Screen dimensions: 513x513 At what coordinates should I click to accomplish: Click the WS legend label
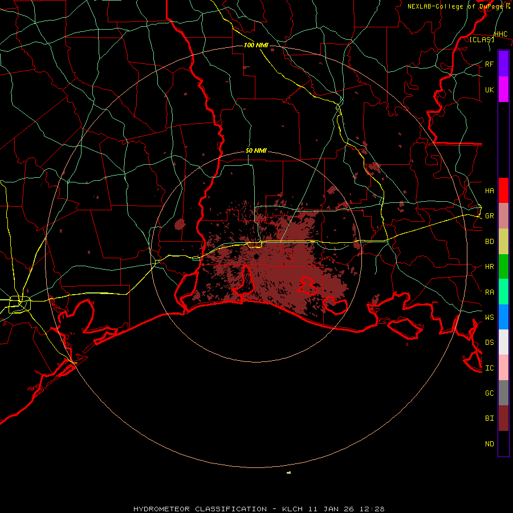tap(489, 317)
